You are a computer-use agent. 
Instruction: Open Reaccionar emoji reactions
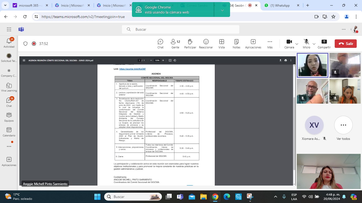(x=206, y=44)
